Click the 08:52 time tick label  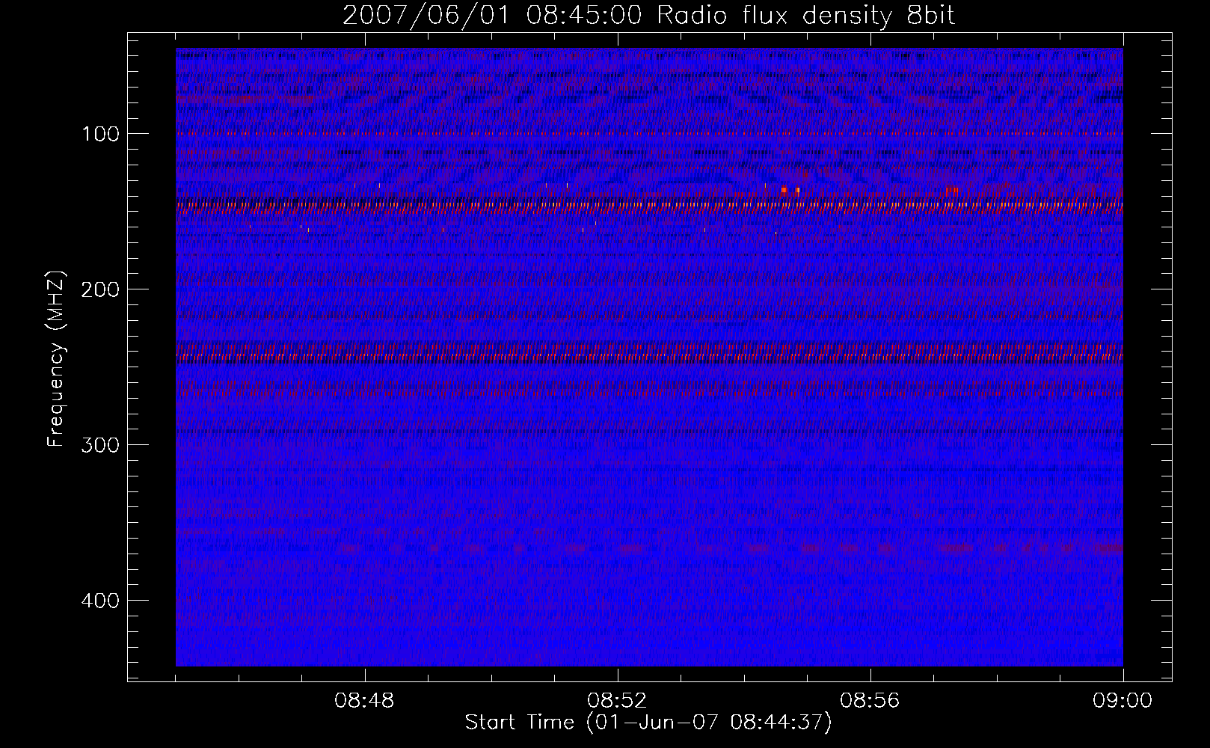point(617,701)
